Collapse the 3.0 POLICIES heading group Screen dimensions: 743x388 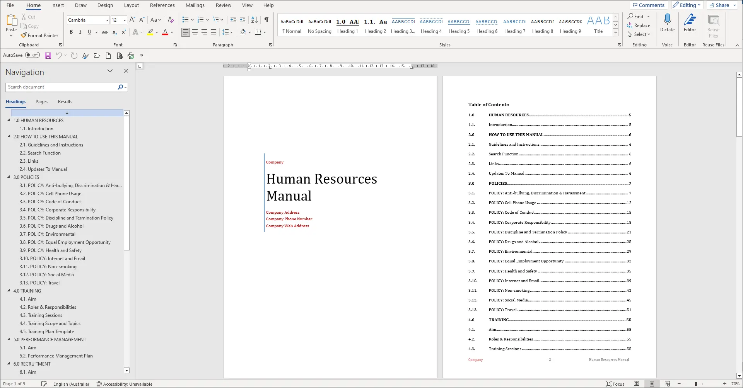pos(9,177)
